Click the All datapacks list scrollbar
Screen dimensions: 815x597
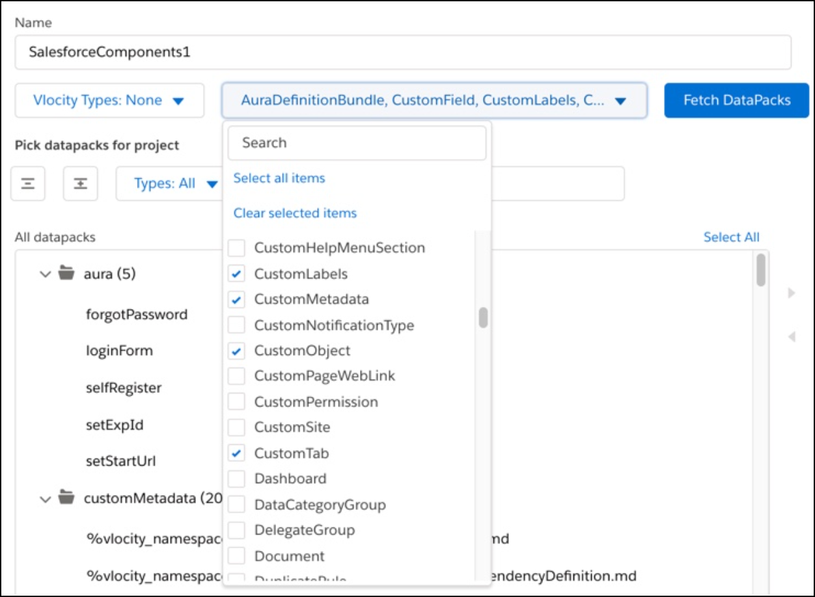coord(760,270)
